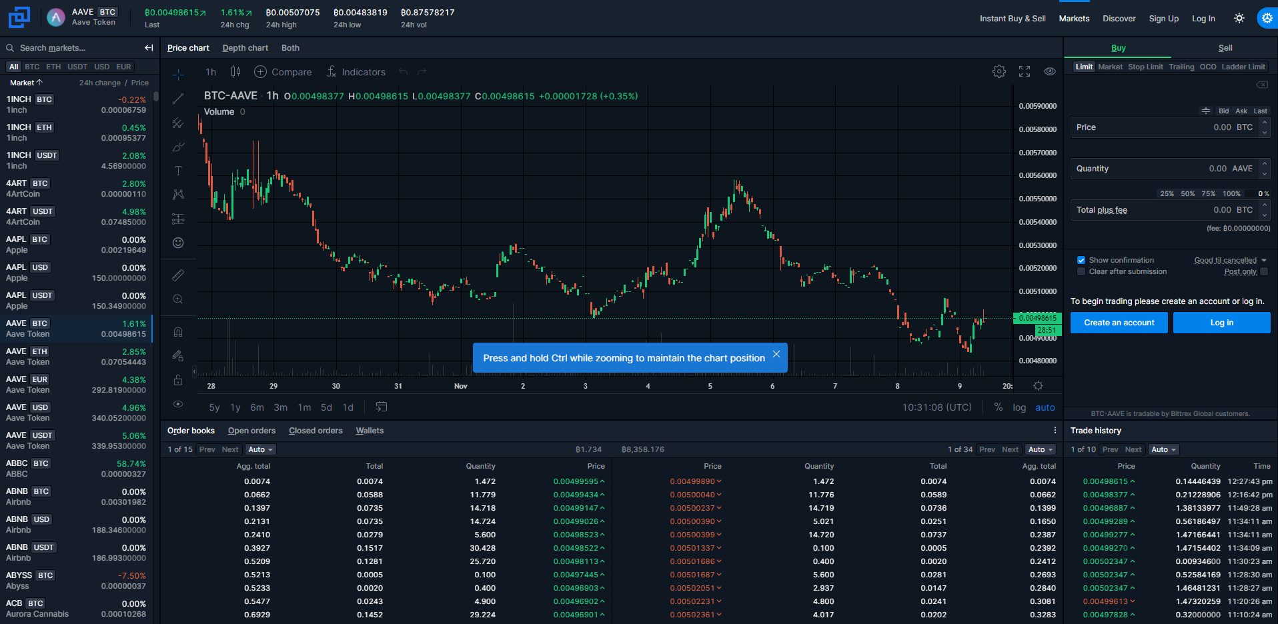
Task: Click Sign Up in header
Action: [1164, 19]
